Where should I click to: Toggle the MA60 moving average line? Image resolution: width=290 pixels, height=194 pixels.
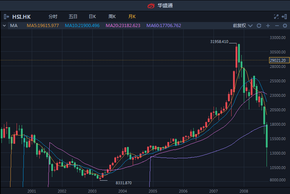[x=164, y=26]
